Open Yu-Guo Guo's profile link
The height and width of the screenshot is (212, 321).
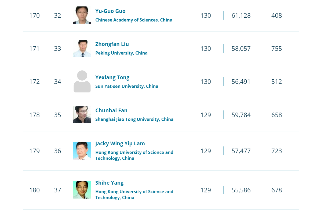(x=110, y=11)
